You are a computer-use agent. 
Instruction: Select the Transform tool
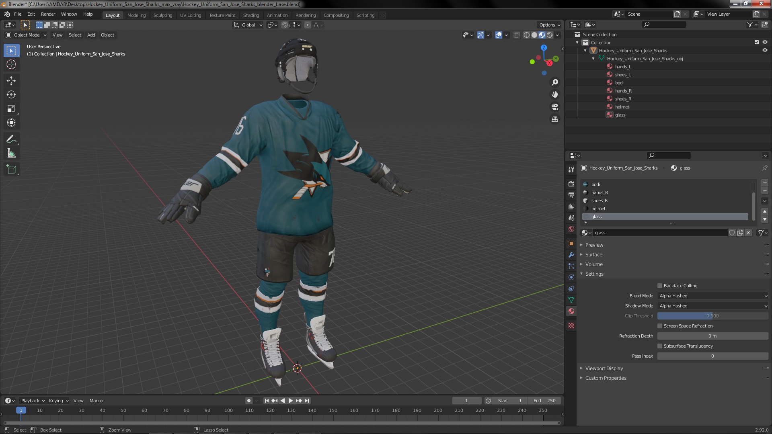coord(11,123)
